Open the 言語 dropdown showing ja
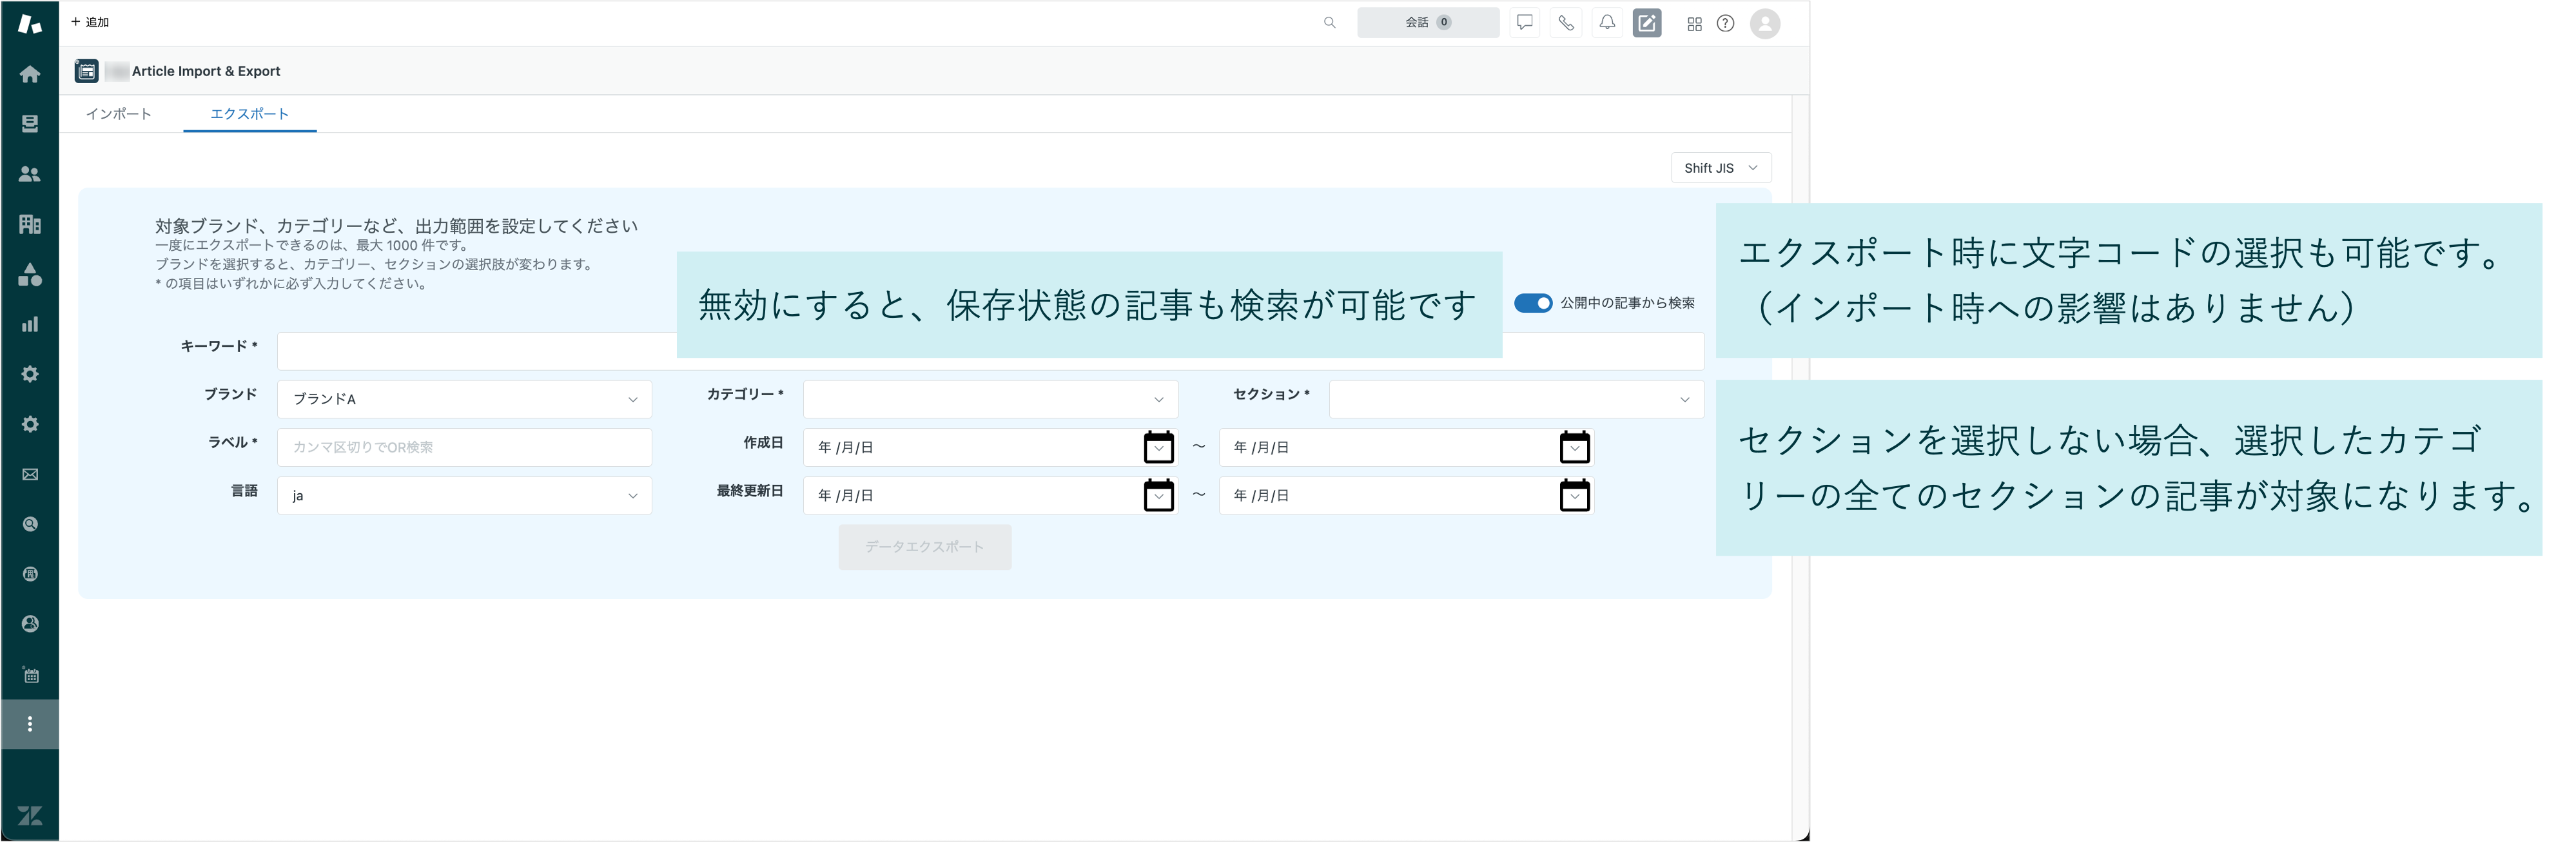 (x=465, y=496)
